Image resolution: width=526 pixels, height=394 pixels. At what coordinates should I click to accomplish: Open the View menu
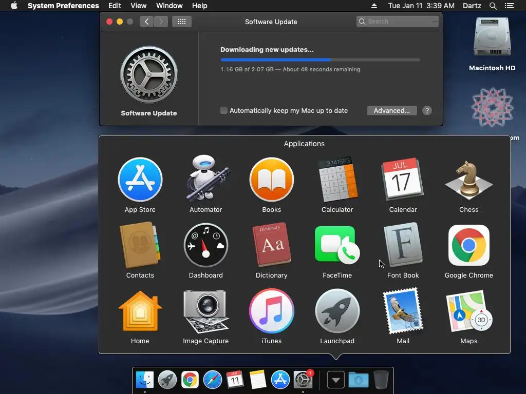pyautogui.click(x=138, y=6)
